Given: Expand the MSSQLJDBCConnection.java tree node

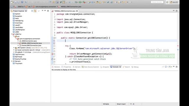Looking at the screenshot, I should (18, 43).
